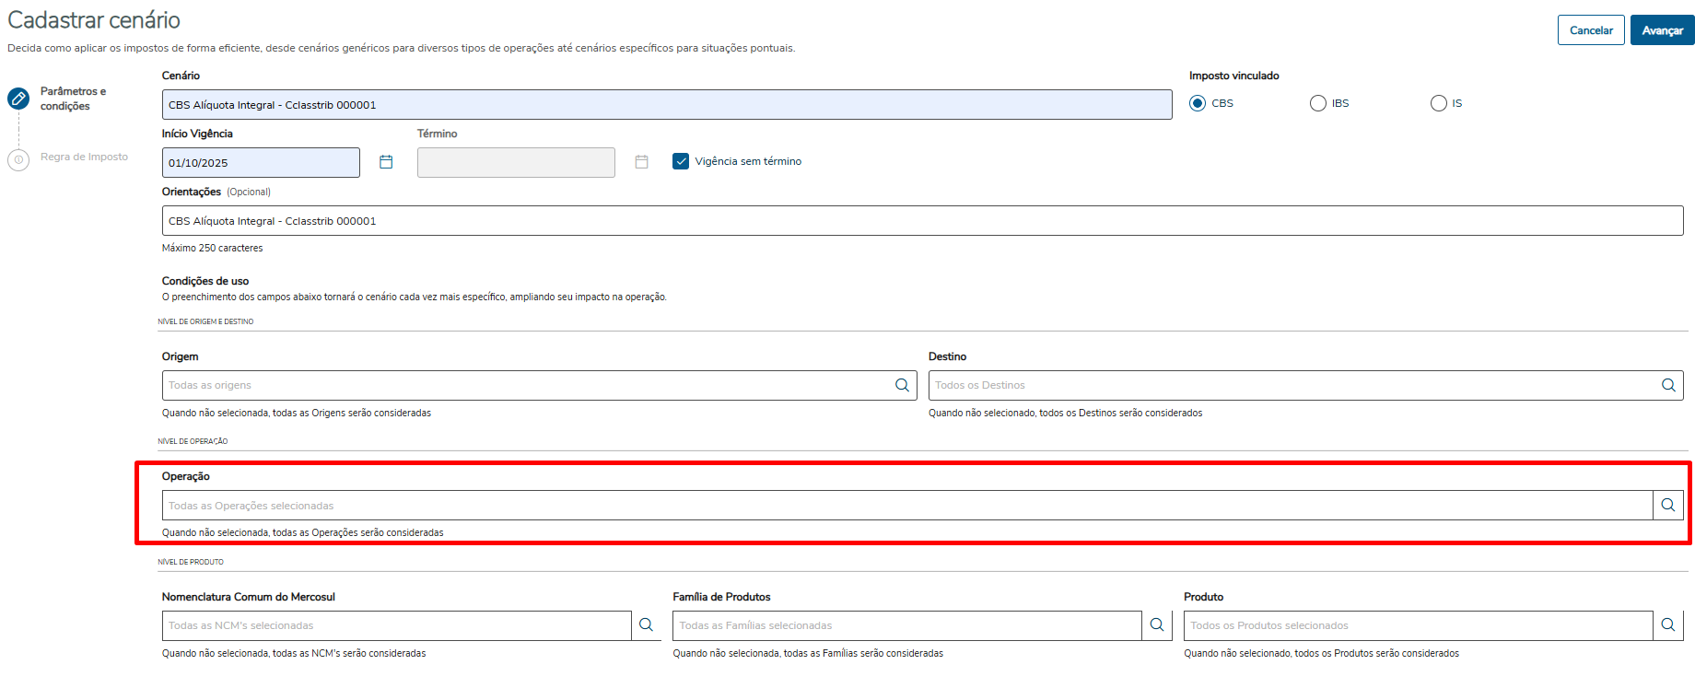Open the Família de Produtos search lookup

(x=1157, y=625)
